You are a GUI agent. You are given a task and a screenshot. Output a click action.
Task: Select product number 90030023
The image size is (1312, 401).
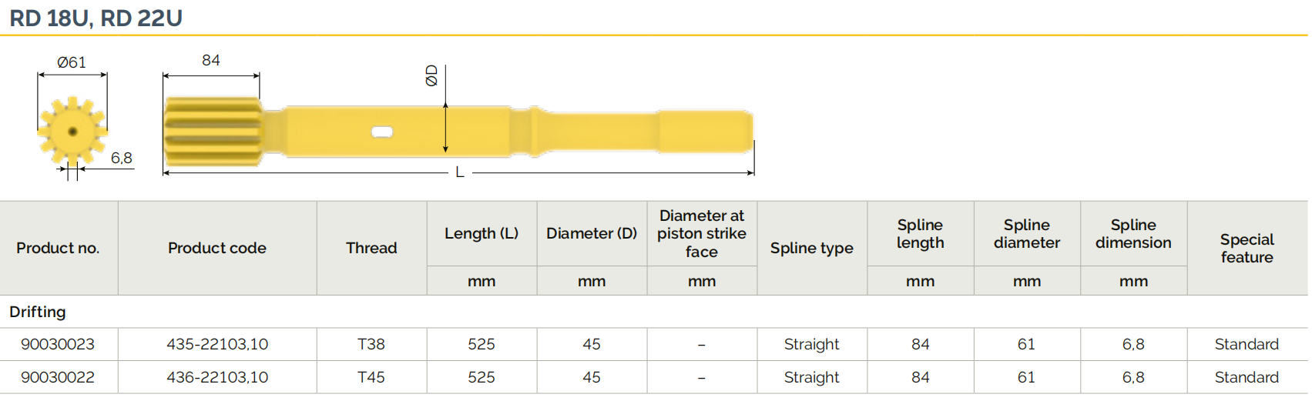(x=58, y=344)
